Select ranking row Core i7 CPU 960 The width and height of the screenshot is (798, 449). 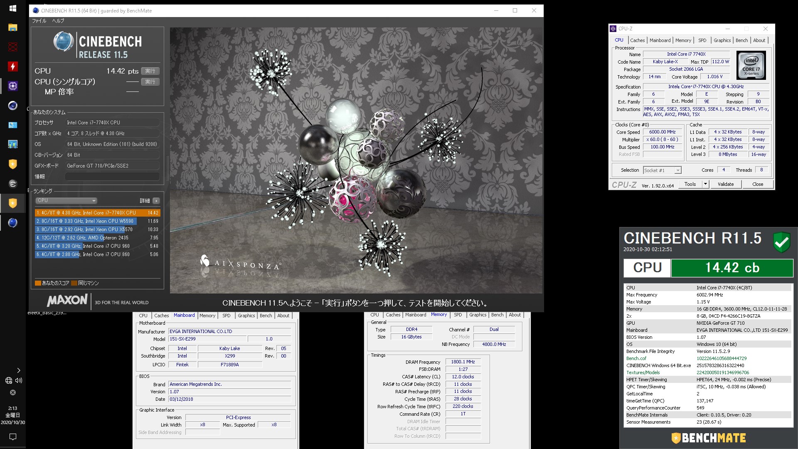tap(97, 246)
